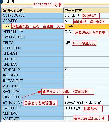The width and height of the screenshot is (109, 122).
Task: Click the AIE value in the DELTA row
Action: 67,43
